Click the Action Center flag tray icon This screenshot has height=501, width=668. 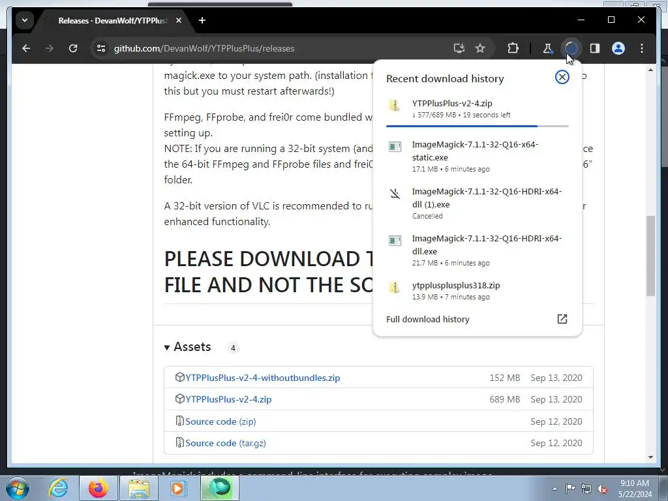[570, 488]
